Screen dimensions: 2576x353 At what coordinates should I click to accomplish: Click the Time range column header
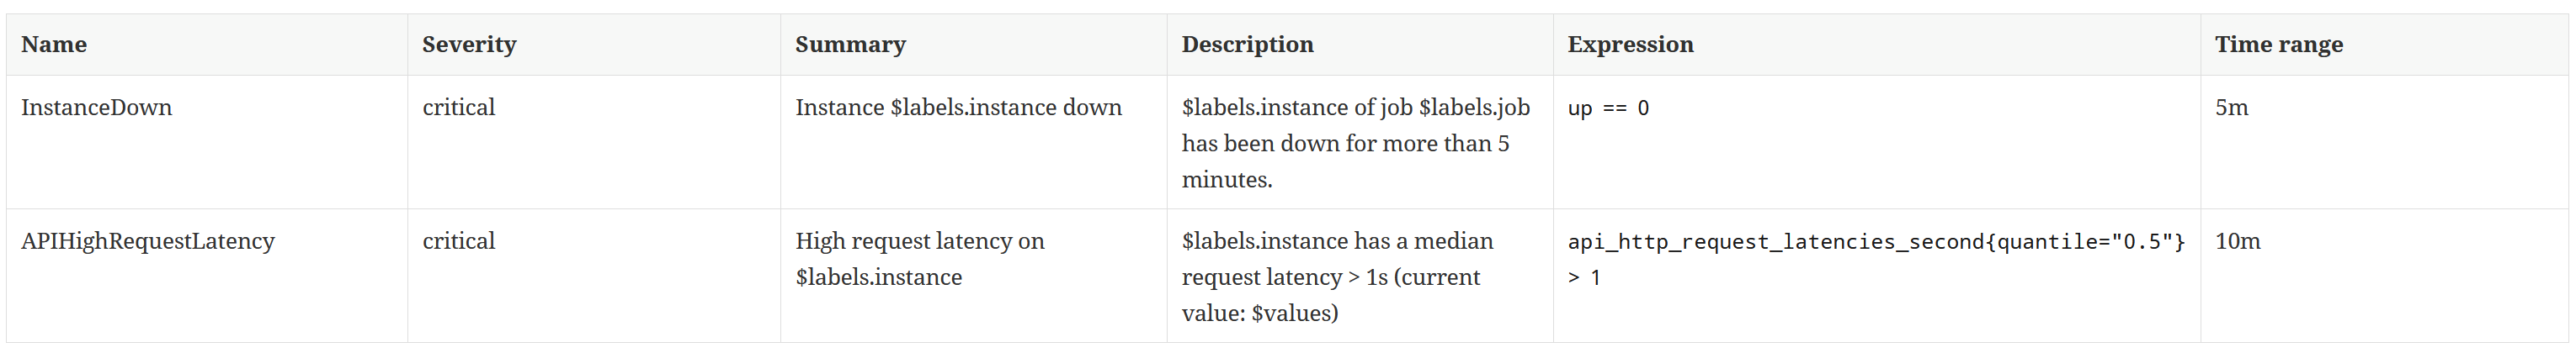[x=2278, y=45]
